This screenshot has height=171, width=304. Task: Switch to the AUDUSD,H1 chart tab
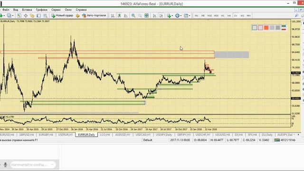tap(123, 134)
